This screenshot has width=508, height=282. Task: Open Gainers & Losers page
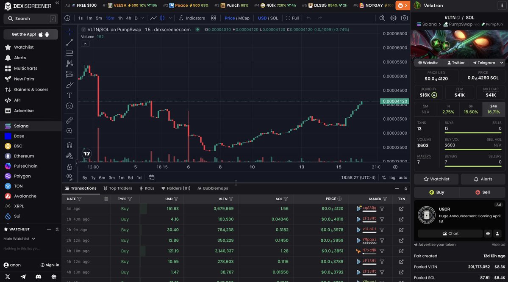click(x=31, y=90)
